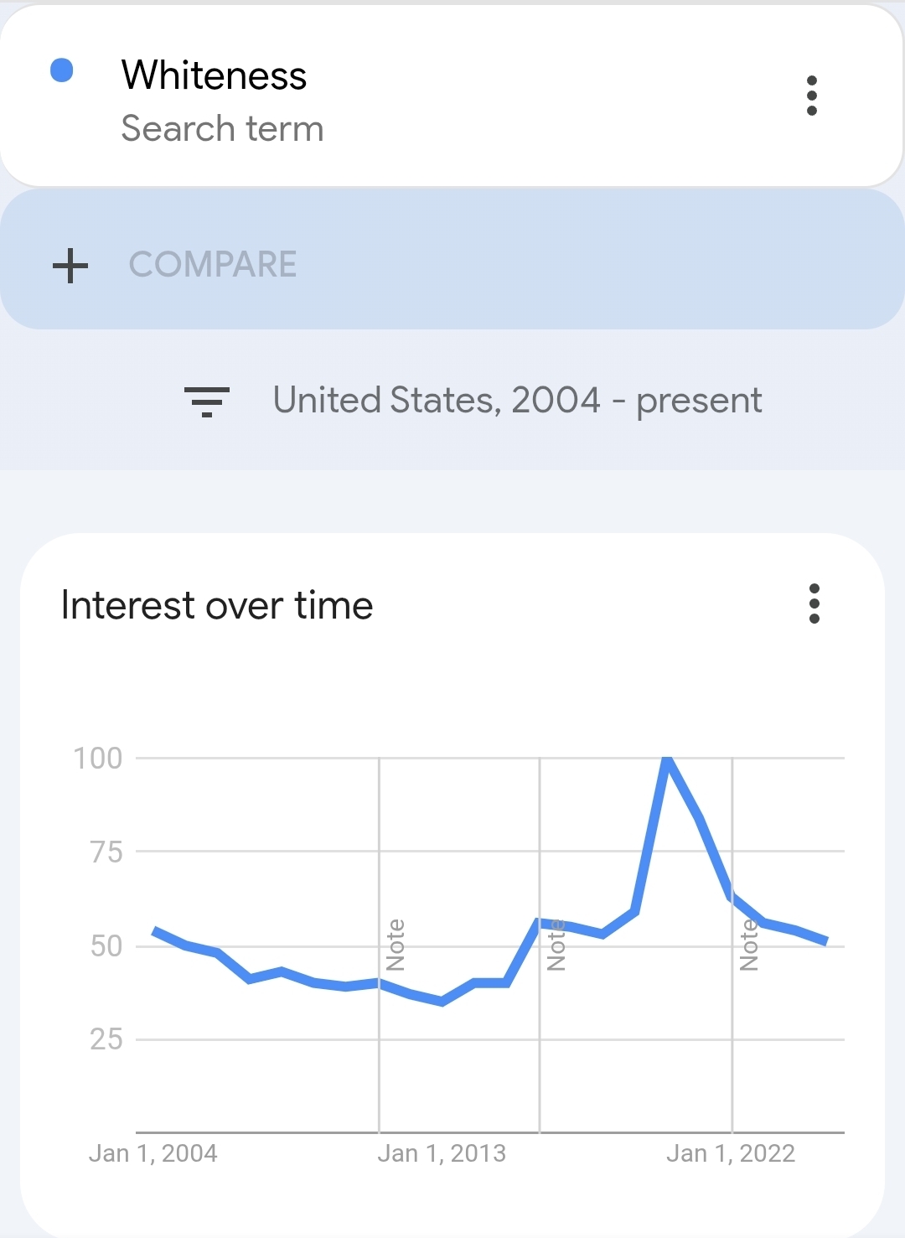
Task: Select the Jan 1, 2004 axis label
Action: 153,1153
